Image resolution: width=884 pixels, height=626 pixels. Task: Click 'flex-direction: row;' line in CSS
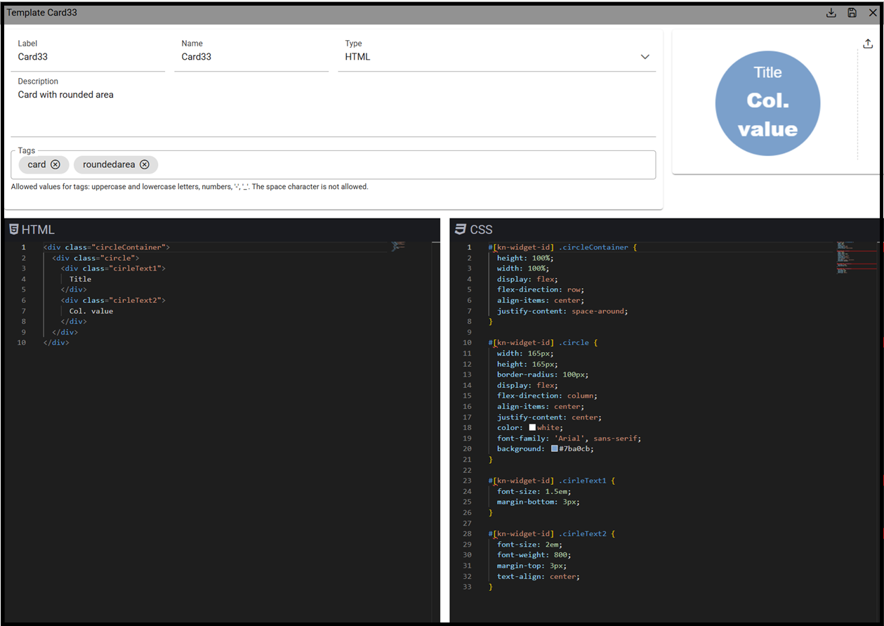tap(541, 289)
